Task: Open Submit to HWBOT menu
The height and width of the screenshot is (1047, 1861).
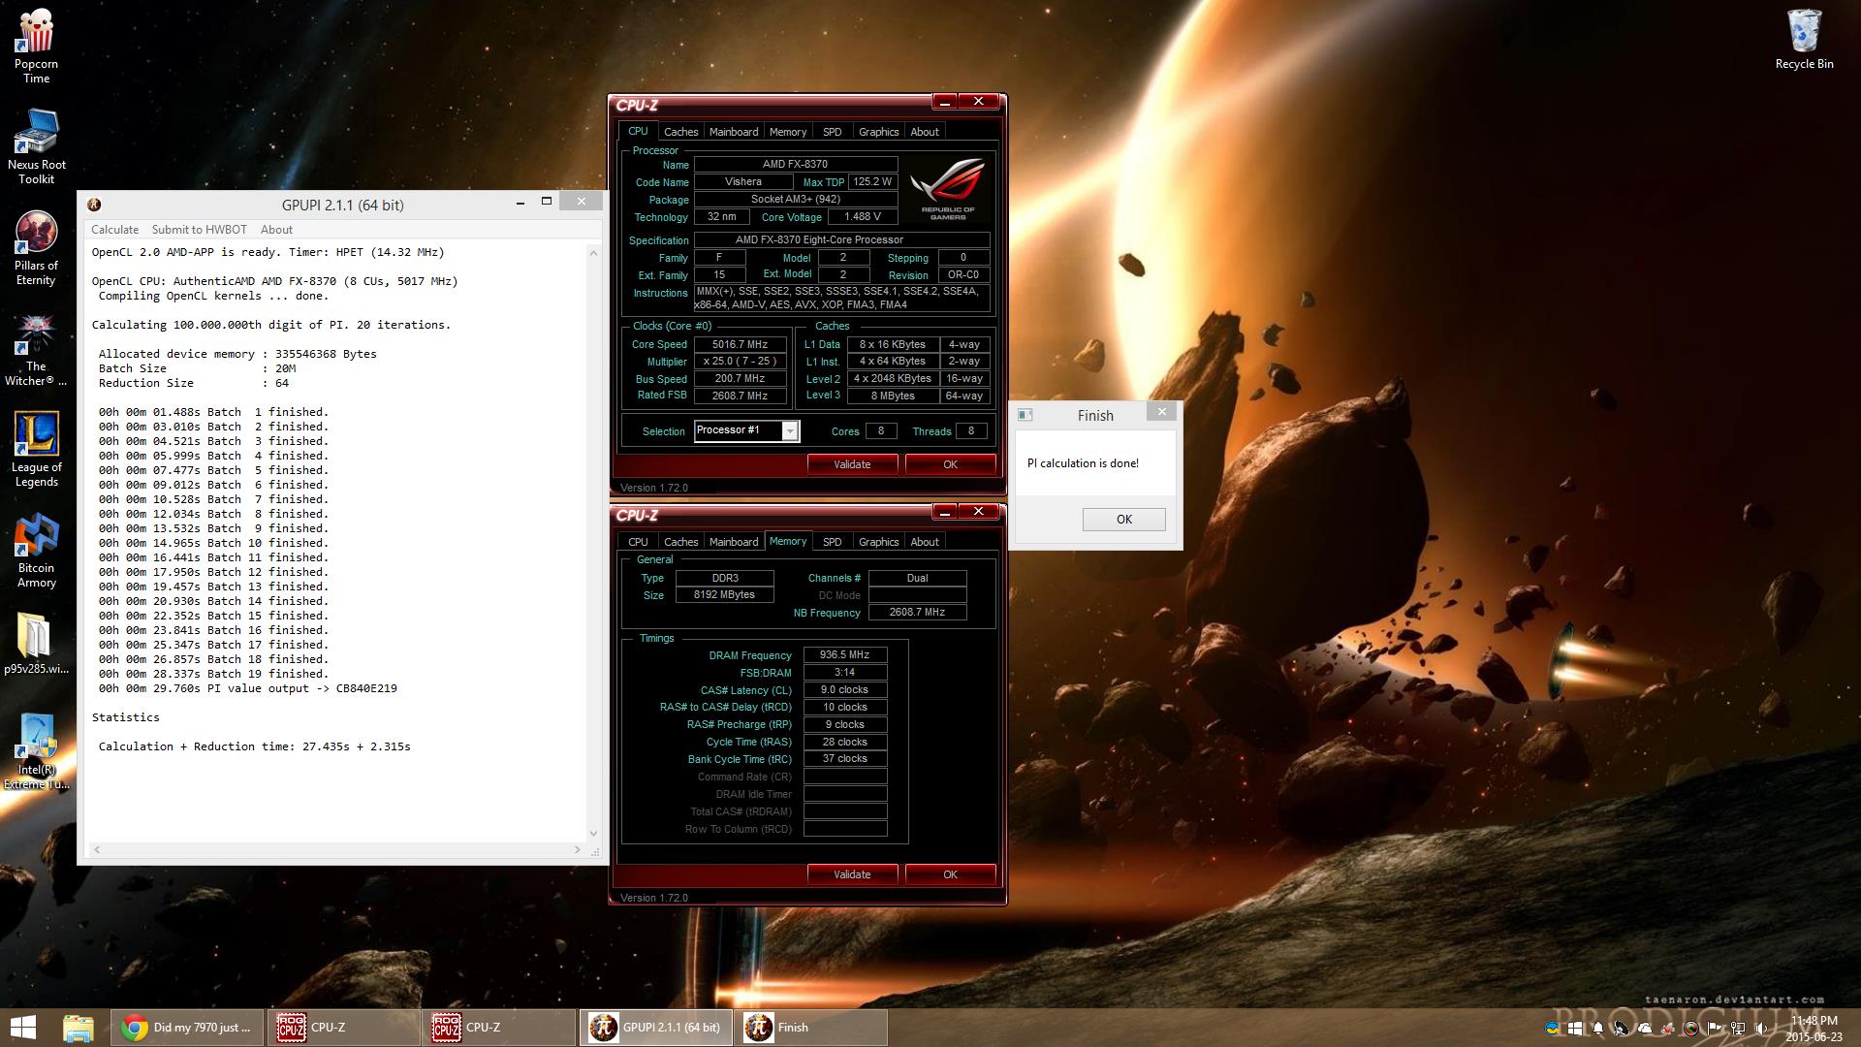Action: coord(199,230)
